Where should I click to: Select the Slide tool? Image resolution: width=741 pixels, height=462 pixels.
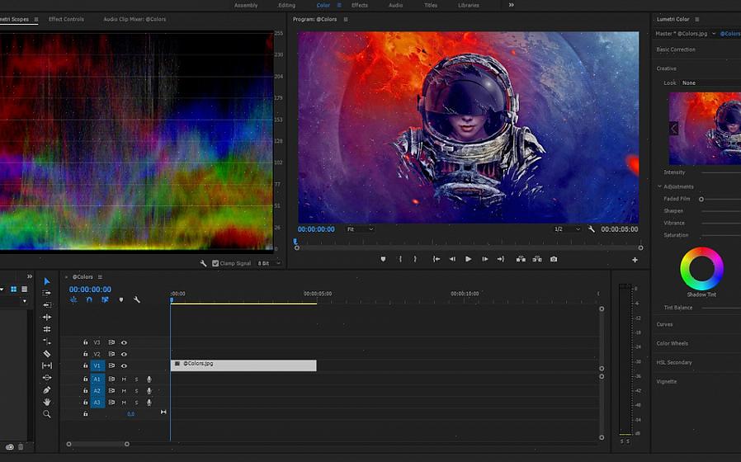click(x=47, y=378)
